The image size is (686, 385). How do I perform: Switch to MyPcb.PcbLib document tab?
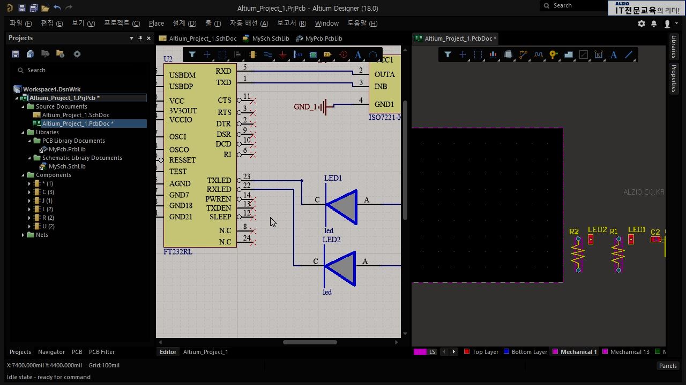pos(318,38)
